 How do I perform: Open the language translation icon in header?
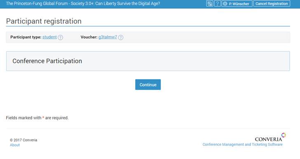209,4
